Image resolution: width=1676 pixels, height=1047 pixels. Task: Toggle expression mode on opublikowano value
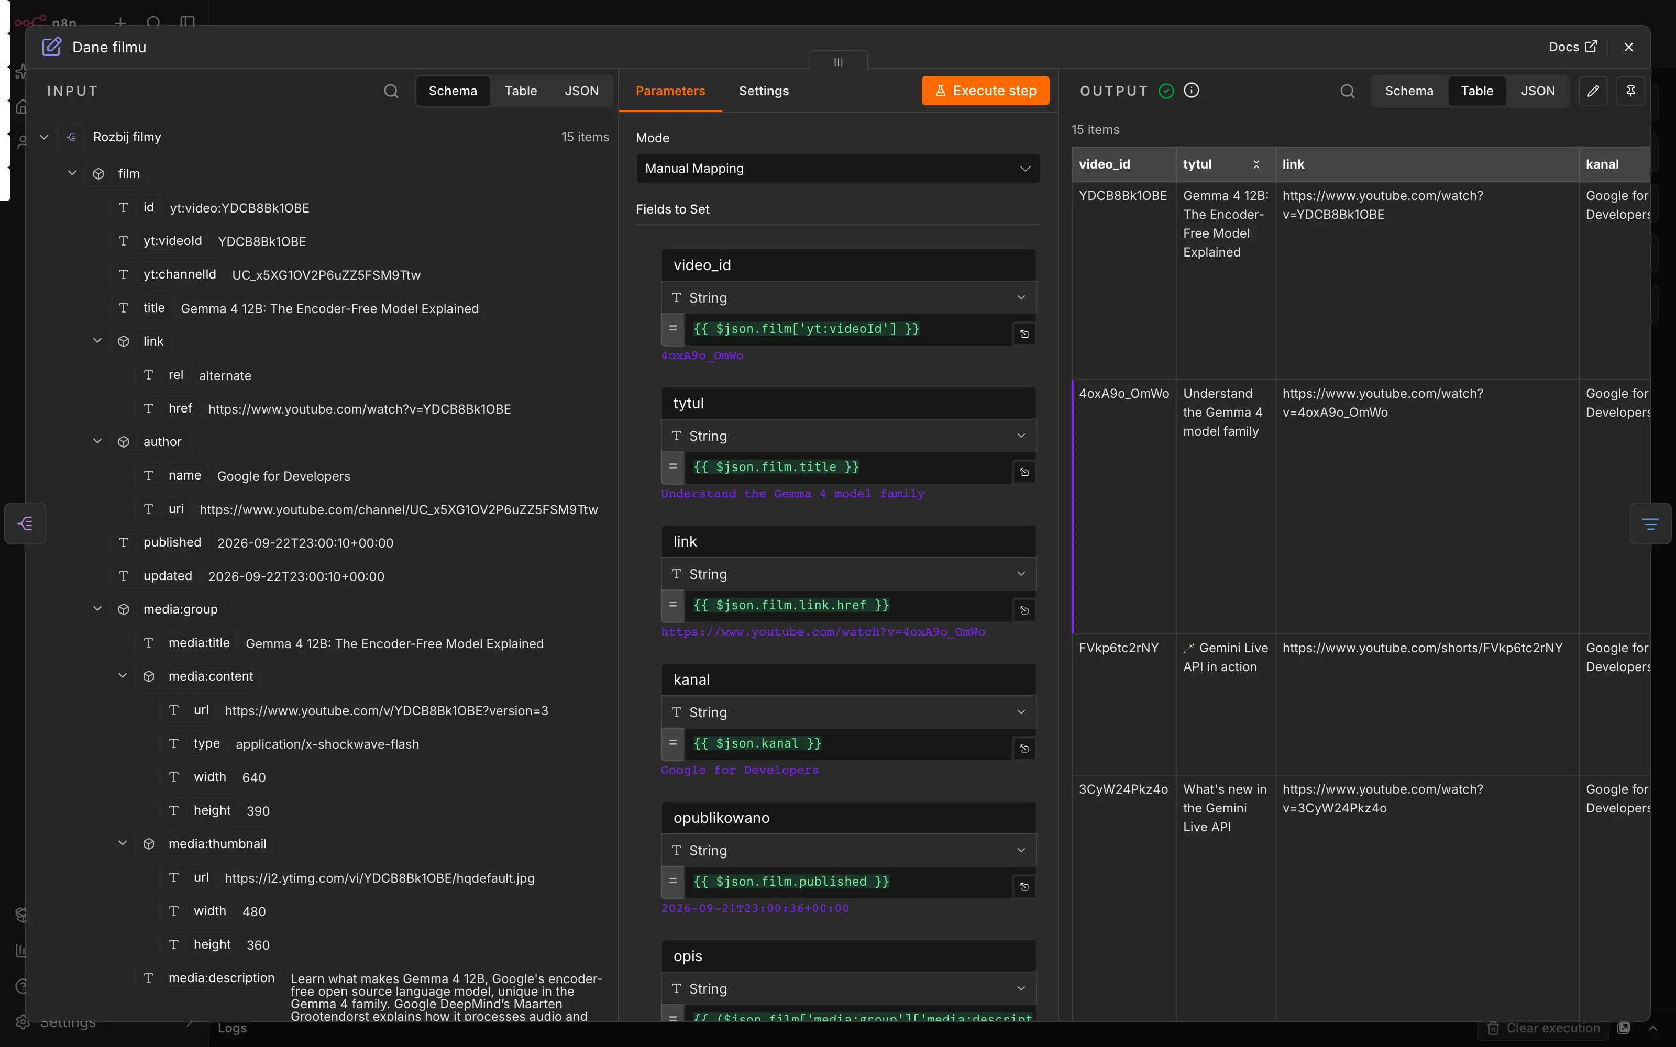pyautogui.click(x=672, y=882)
